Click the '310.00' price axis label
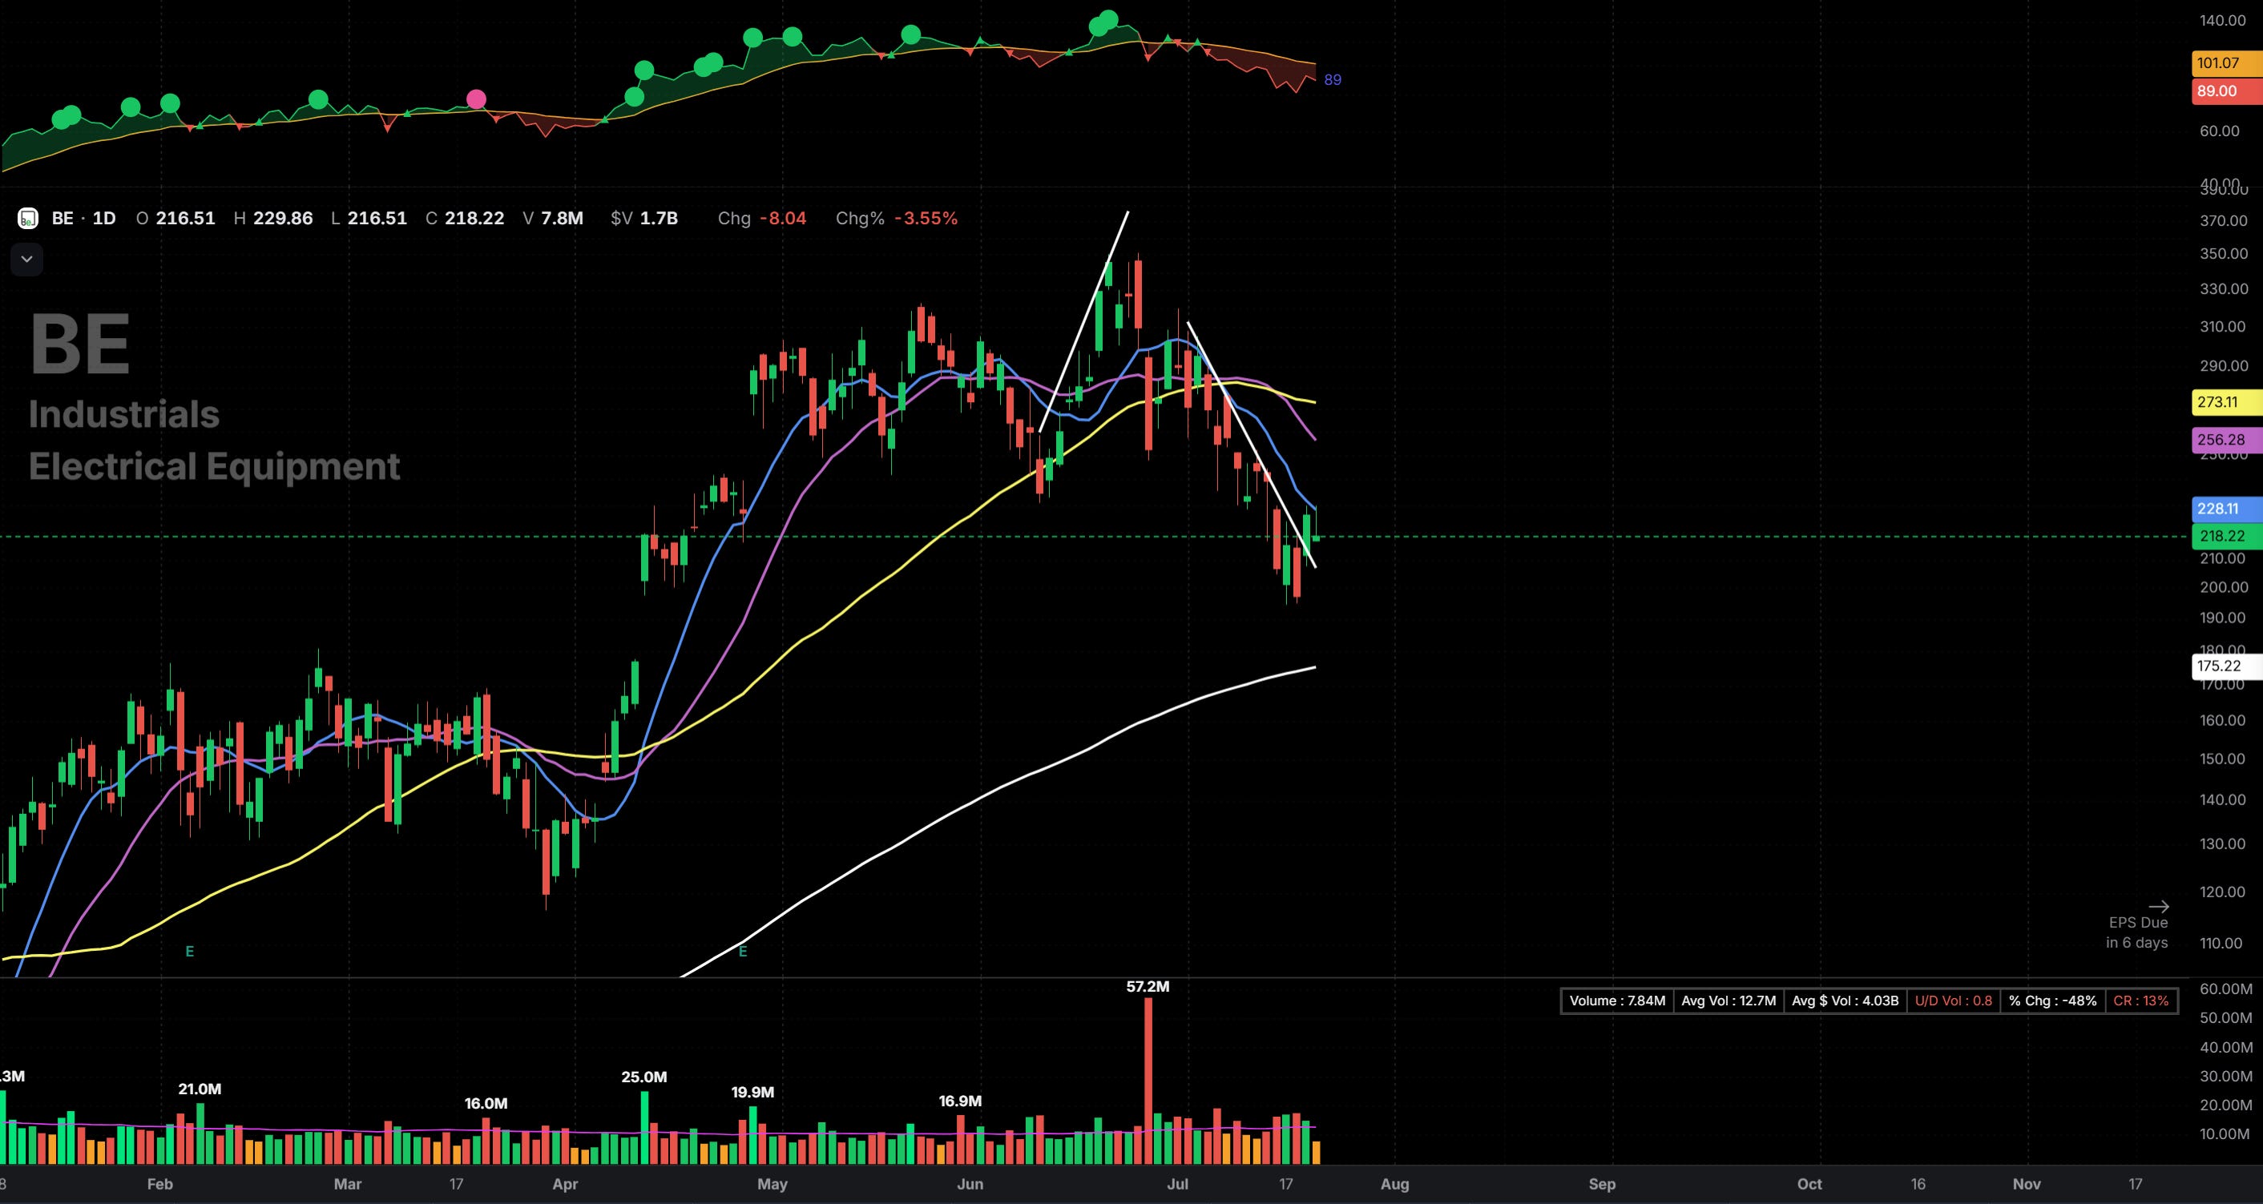The width and height of the screenshot is (2263, 1204). pyautogui.click(x=2224, y=327)
